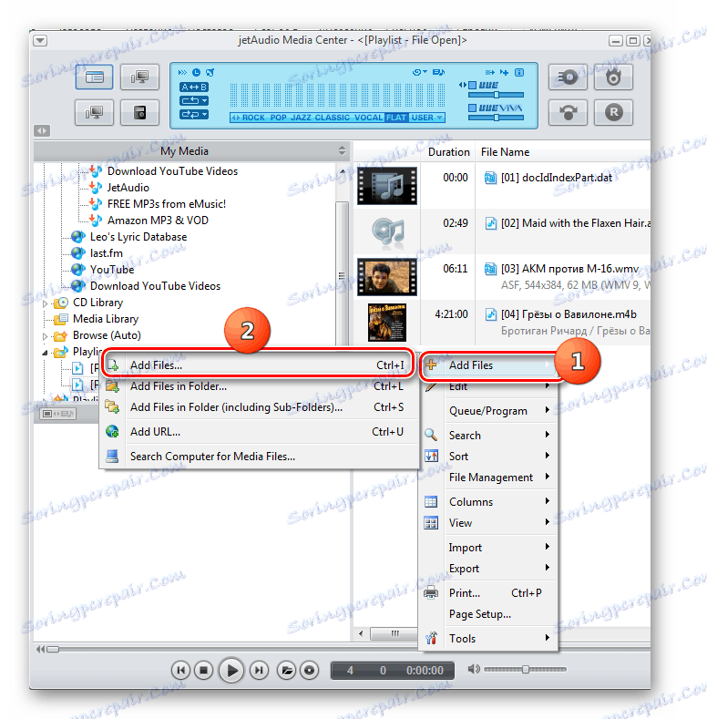Click the Recording button labeled R
Screen dimensions: 707x719
tap(613, 112)
